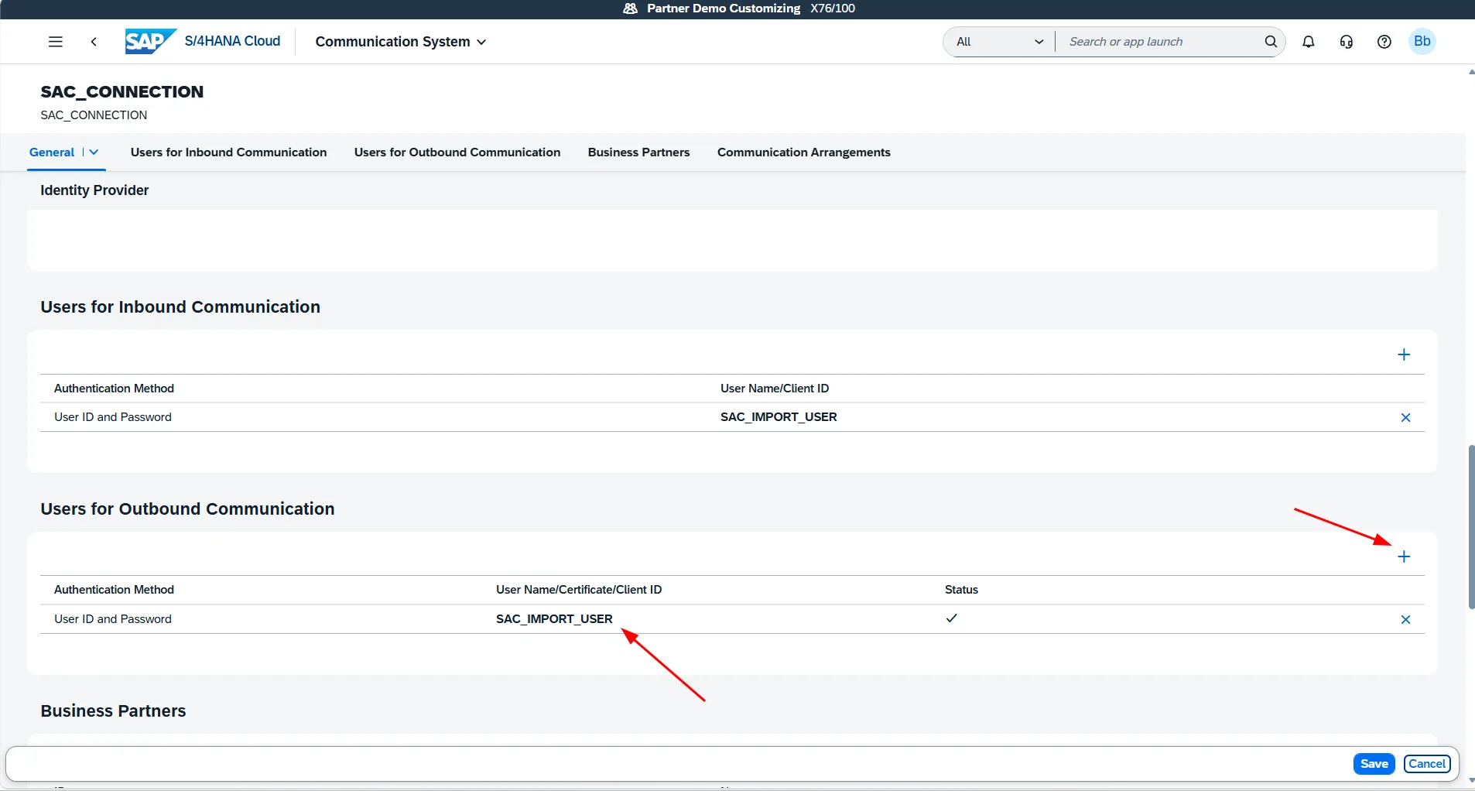The image size is (1475, 791).
Task: Click the Cancel button
Action: click(1426, 764)
